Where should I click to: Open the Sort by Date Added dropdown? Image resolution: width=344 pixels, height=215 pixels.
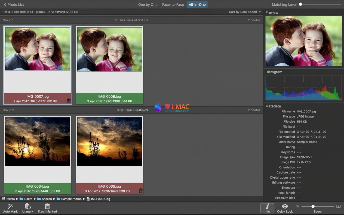(x=245, y=12)
